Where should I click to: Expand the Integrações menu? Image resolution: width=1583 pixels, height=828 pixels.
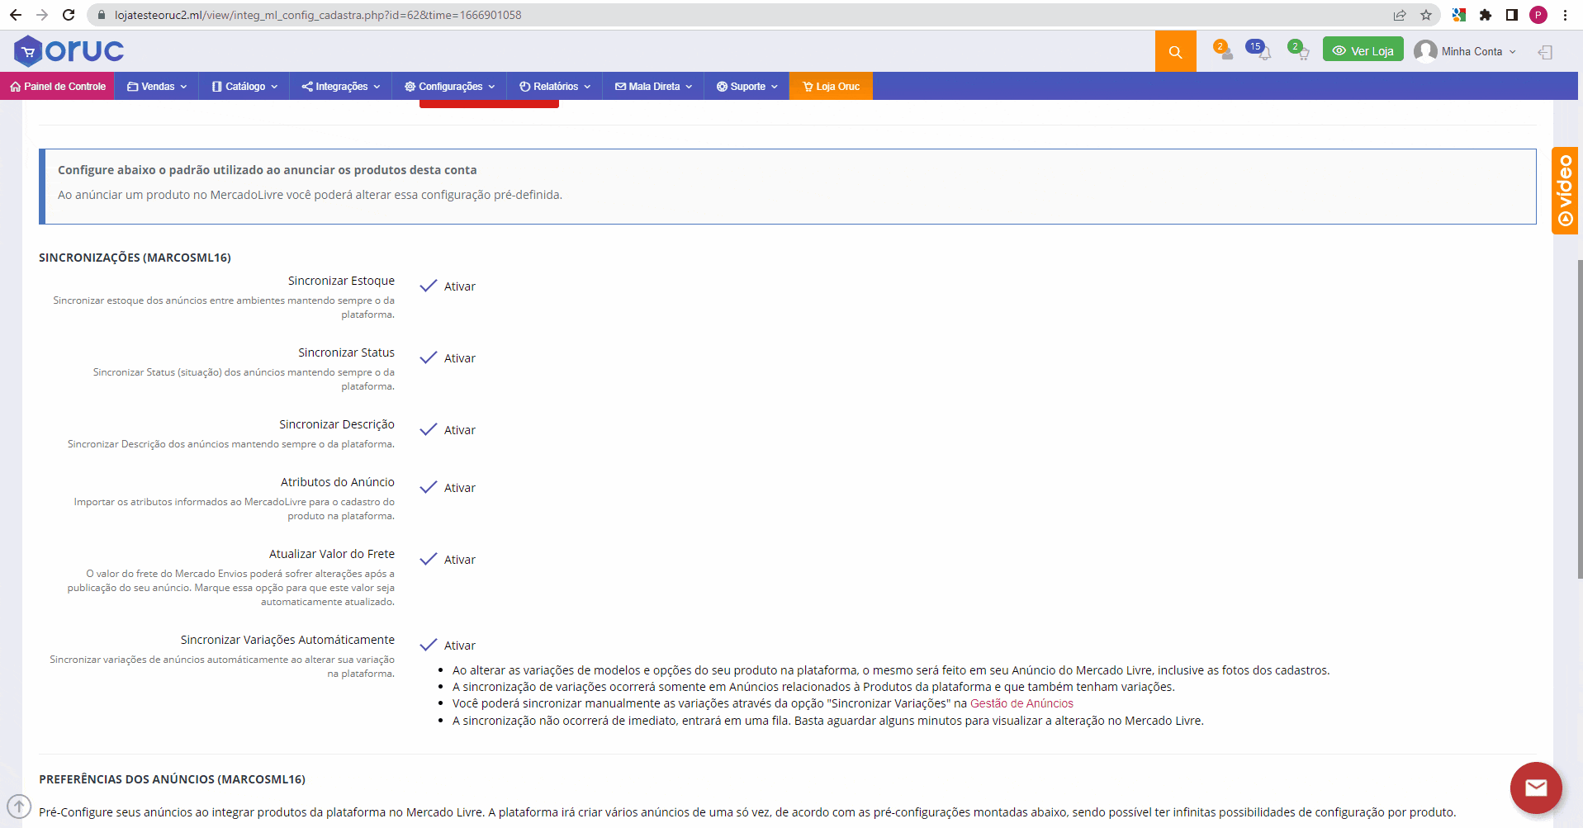(x=341, y=86)
